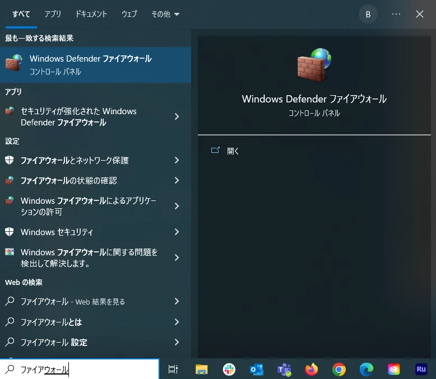Open Google Chrome from the taskbar
Viewport: 436px width, 379px height.
point(339,369)
